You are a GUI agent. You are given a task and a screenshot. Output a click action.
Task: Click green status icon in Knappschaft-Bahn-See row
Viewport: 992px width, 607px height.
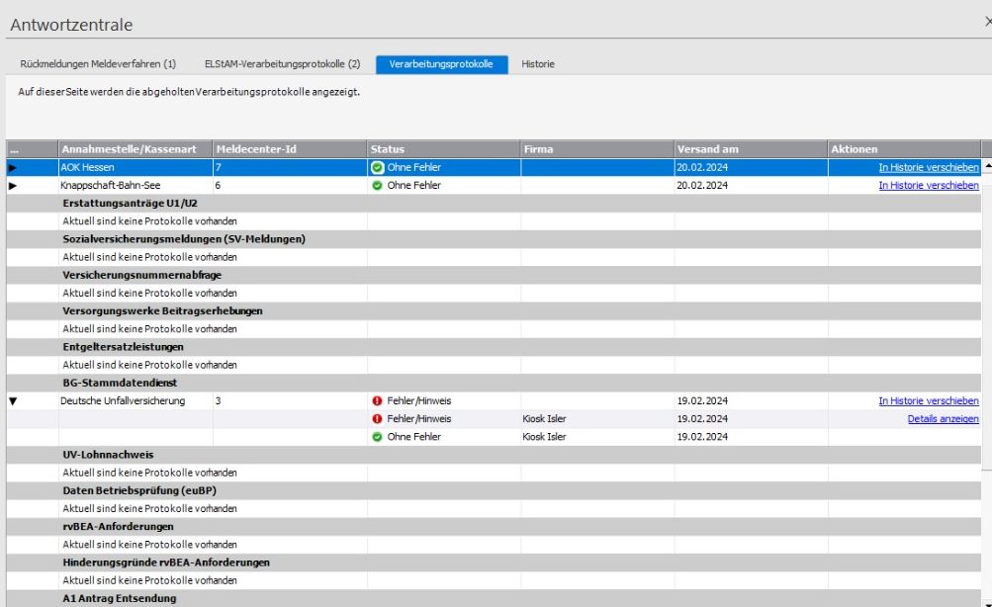pos(377,185)
